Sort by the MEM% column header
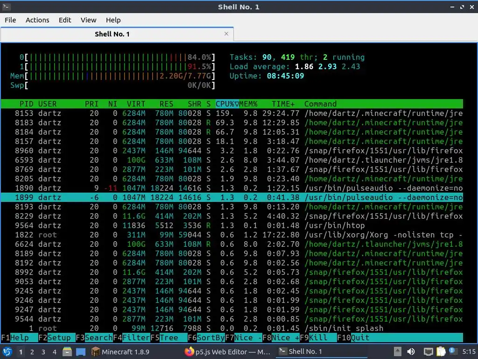 coord(248,104)
